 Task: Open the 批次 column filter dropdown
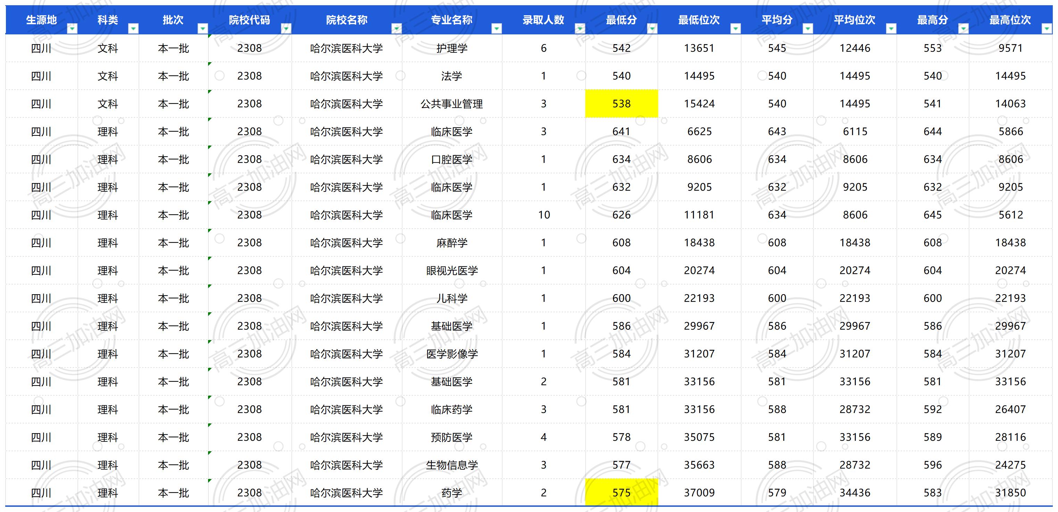202,28
